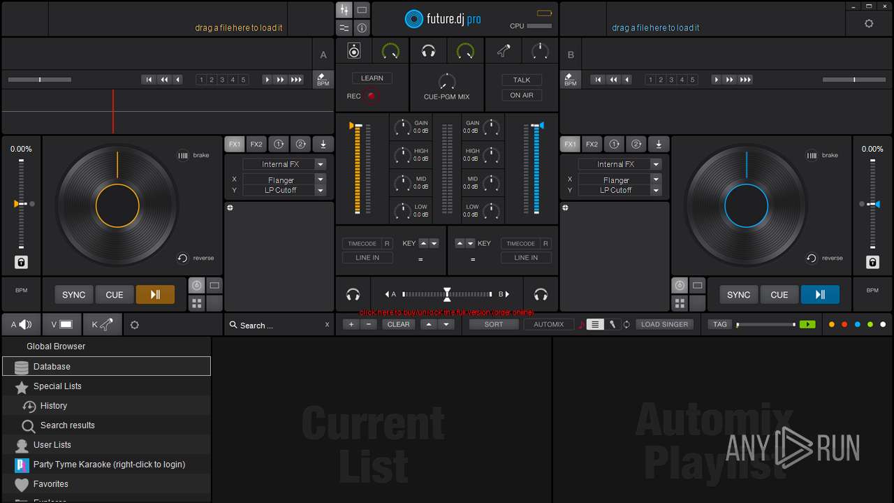This screenshot has width=894, height=503.
Task: Click the Search input field
Action: click(279, 325)
